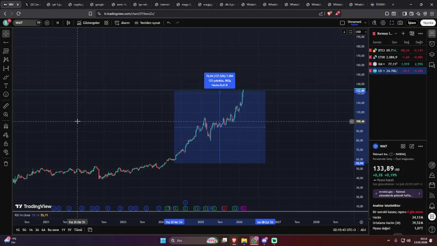Open time axis settings gear icon
437x246 pixels.
point(361,222)
